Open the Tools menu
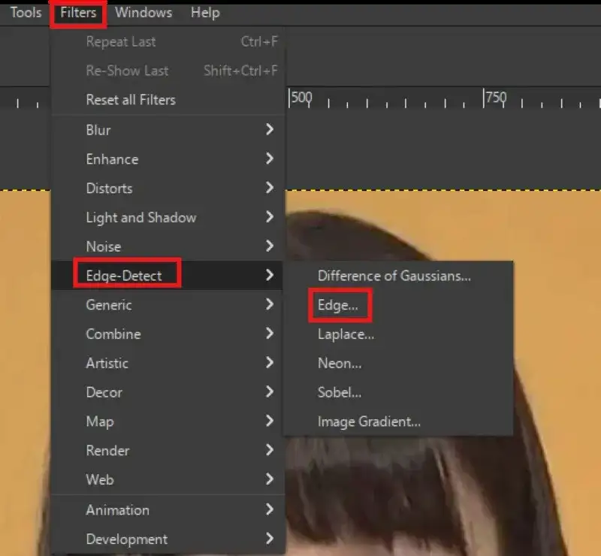The height and width of the screenshot is (556, 601). pos(25,12)
